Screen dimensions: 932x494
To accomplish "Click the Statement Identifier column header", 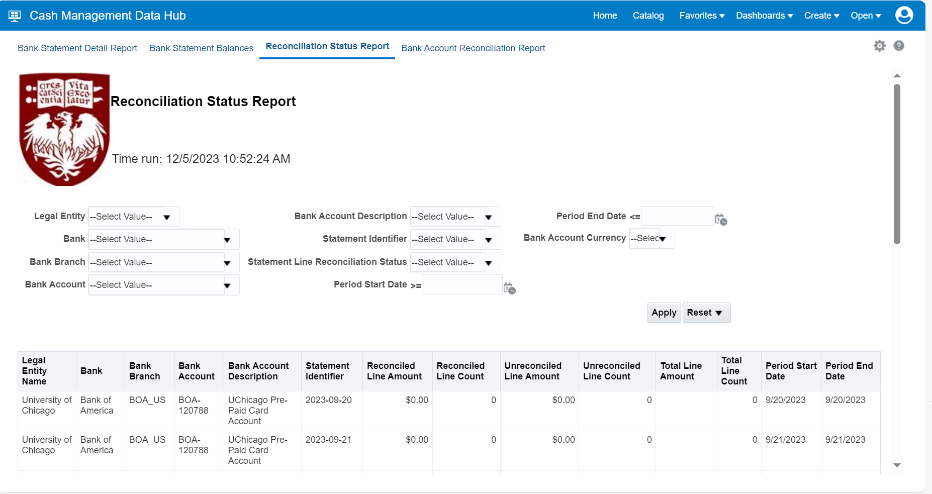I will (x=332, y=371).
